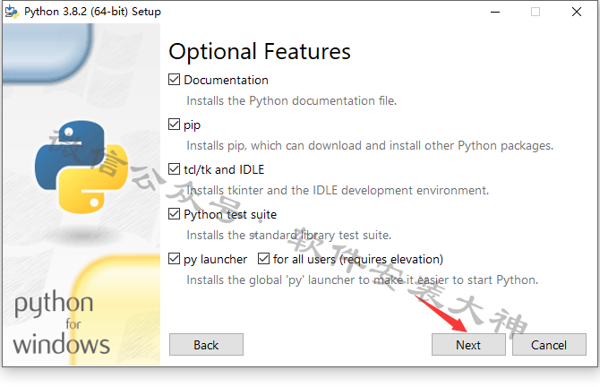Go back with the Back button

(x=206, y=345)
